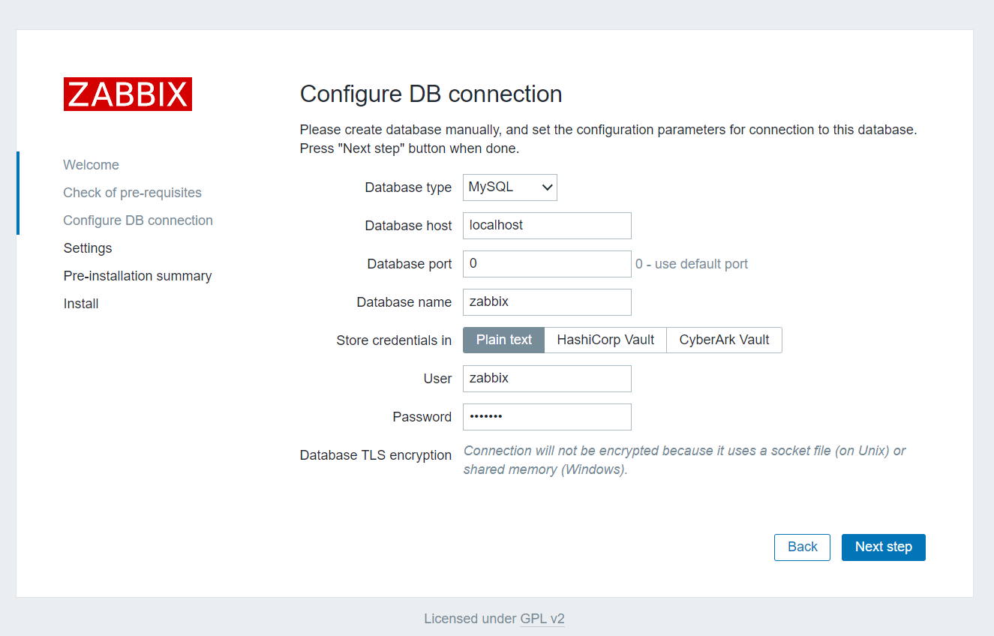994x636 pixels.
Task: Click the Database name input field
Action: [x=547, y=302]
